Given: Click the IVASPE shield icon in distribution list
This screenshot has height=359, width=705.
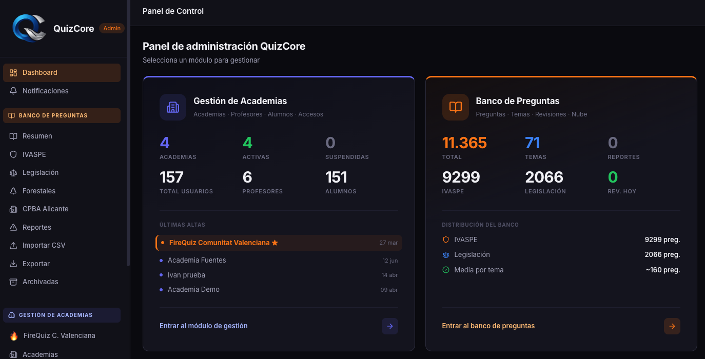Looking at the screenshot, I should click(x=446, y=240).
